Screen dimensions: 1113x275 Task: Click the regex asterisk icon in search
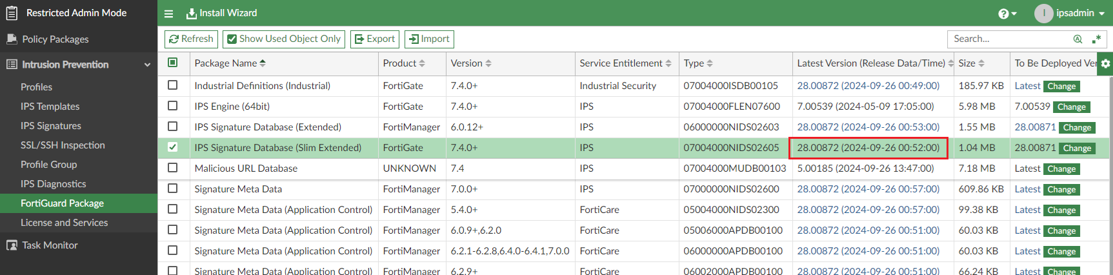tap(1096, 39)
